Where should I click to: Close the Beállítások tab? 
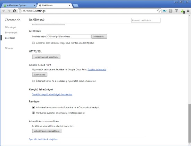pos(69,6)
